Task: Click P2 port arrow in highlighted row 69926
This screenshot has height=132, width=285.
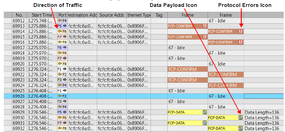Action: coord(60,96)
